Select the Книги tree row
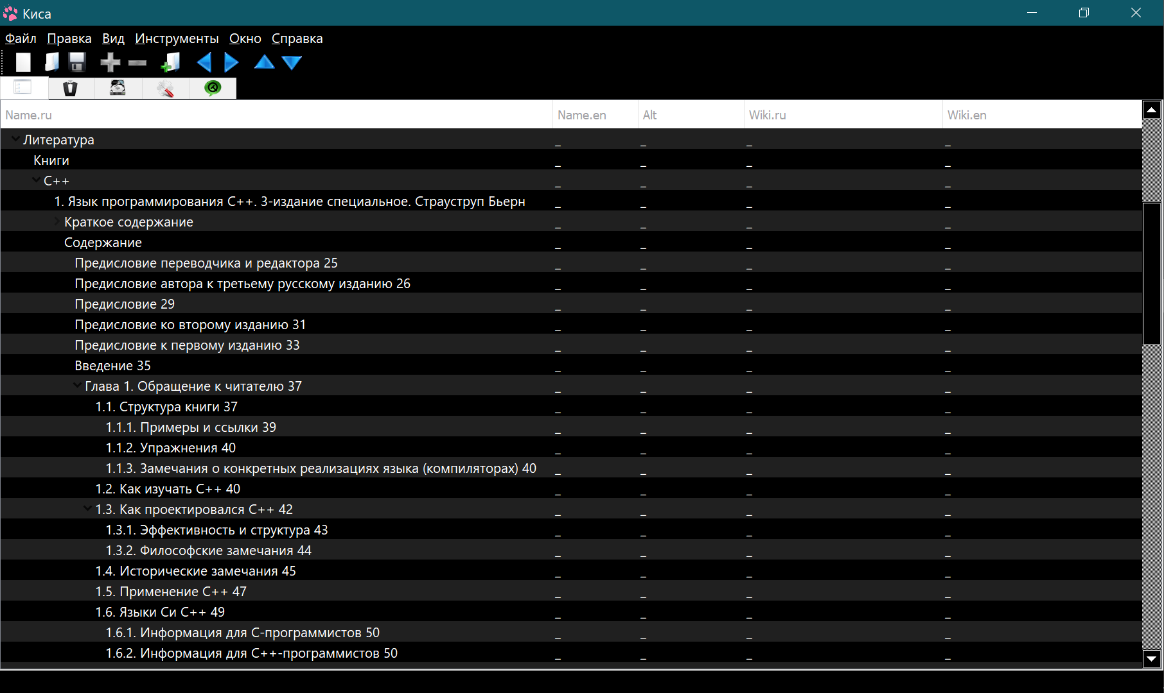This screenshot has height=693, width=1164. (571, 160)
